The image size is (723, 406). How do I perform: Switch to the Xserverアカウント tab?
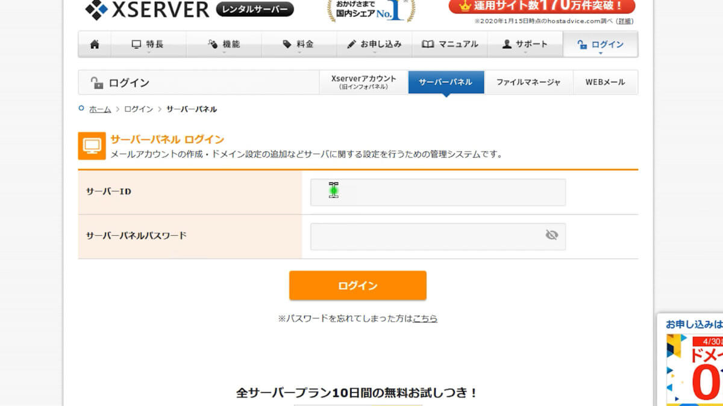(x=364, y=82)
